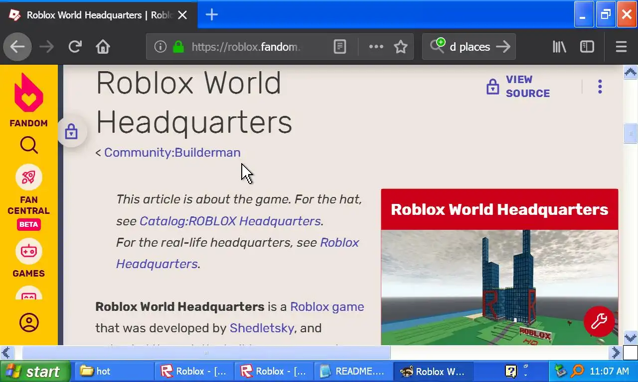Image resolution: width=638 pixels, height=382 pixels.
Task: Open the user profile icon in sidebar
Action: tap(29, 322)
